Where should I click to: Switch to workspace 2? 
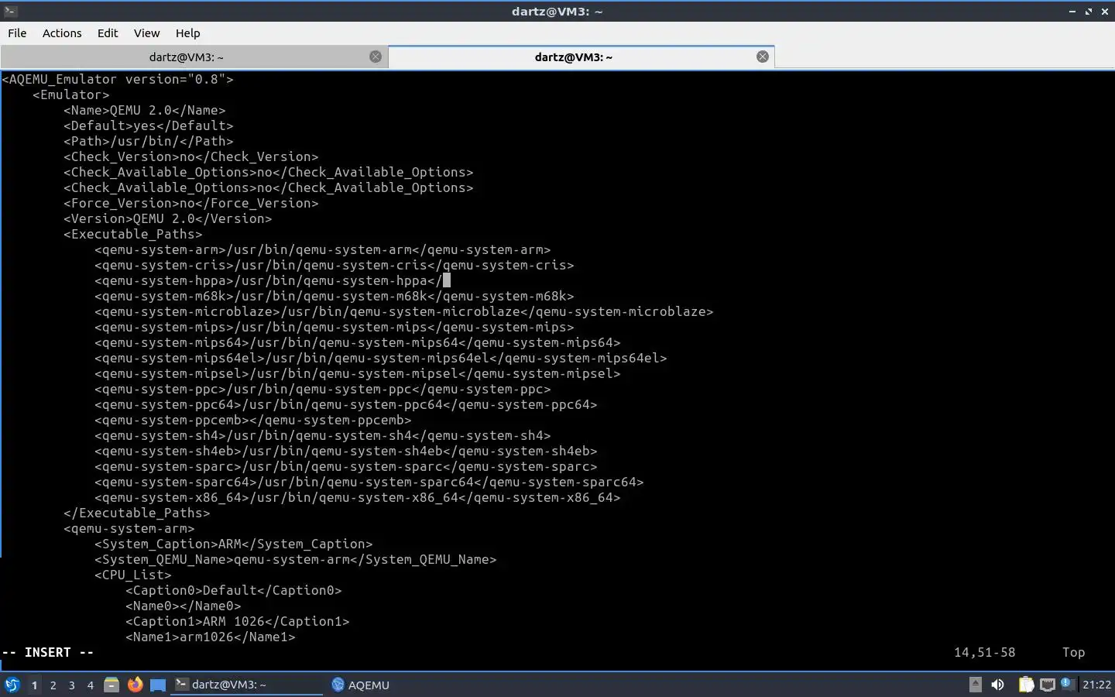(53, 685)
